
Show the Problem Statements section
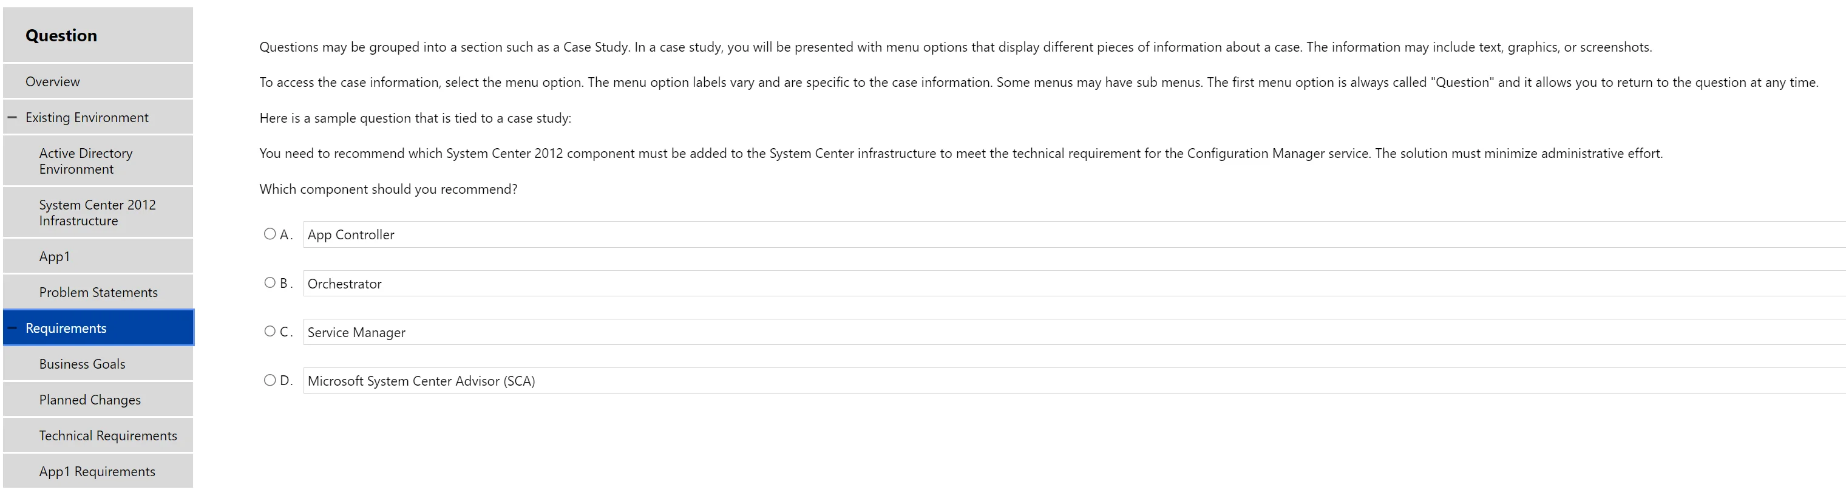[x=98, y=292]
